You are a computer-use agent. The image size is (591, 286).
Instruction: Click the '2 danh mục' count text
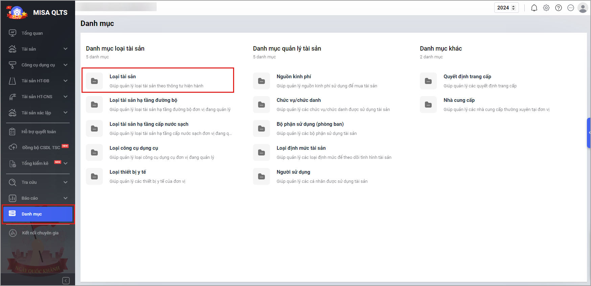coord(431,57)
